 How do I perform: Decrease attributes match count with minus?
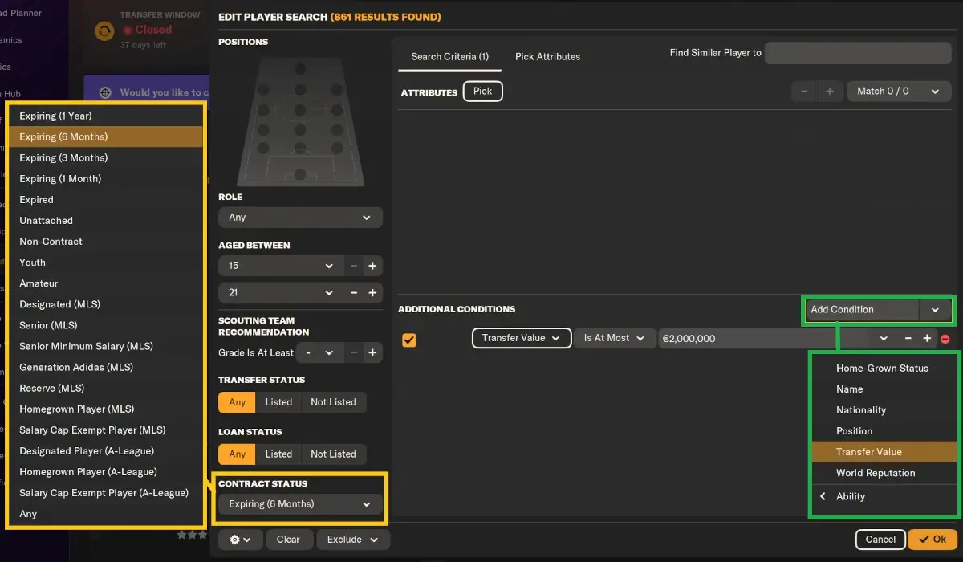[x=804, y=92]
